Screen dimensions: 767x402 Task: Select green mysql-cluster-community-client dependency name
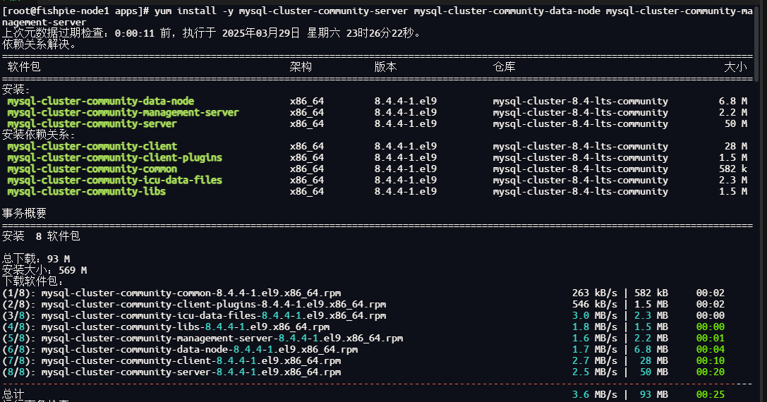coord(92,146)
